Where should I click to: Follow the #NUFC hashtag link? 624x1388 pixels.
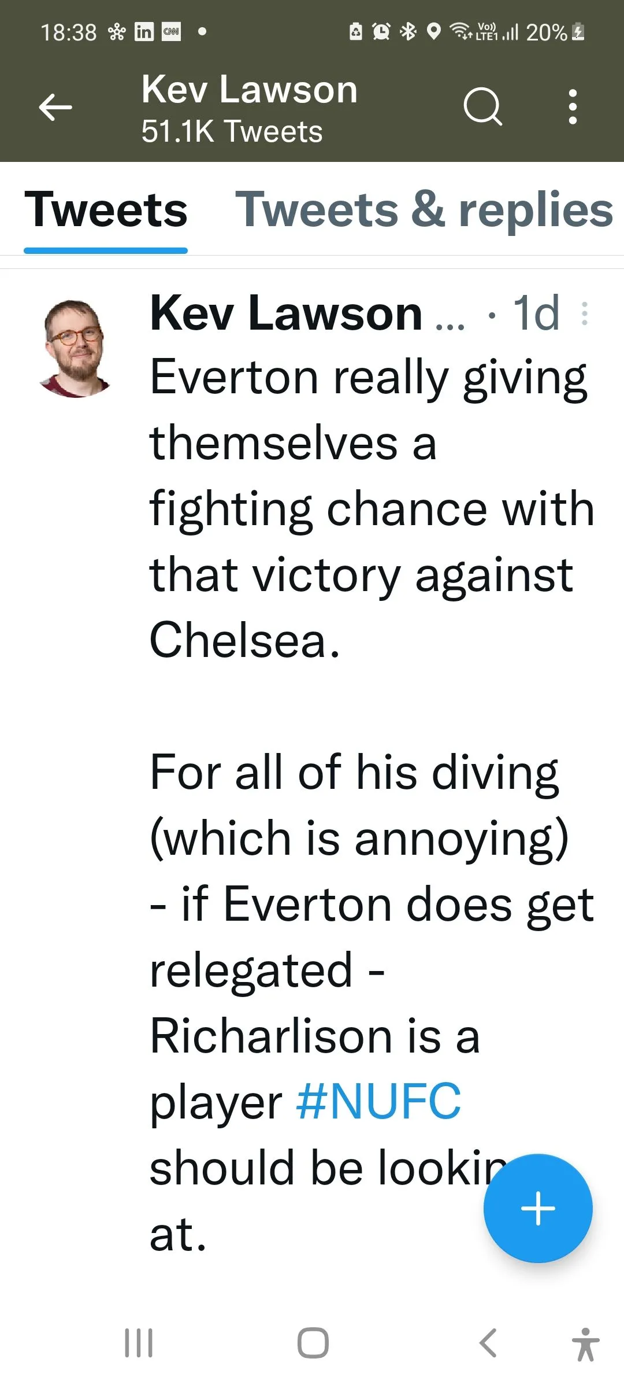pos(378,1101)
